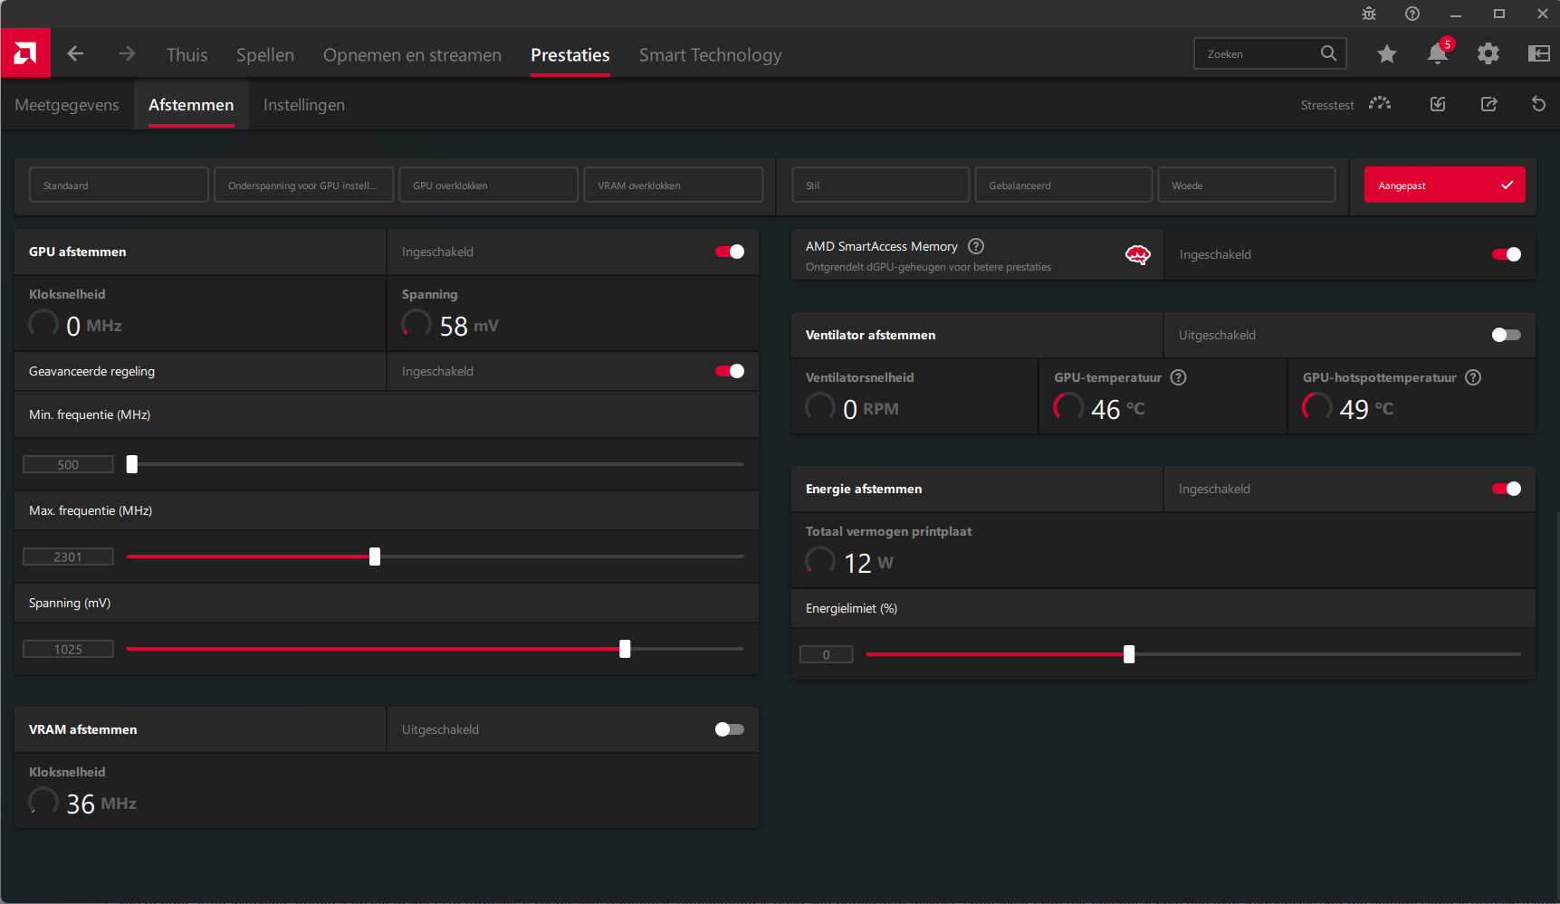
Task: Click the reset undo icon
Action: 1538,104
